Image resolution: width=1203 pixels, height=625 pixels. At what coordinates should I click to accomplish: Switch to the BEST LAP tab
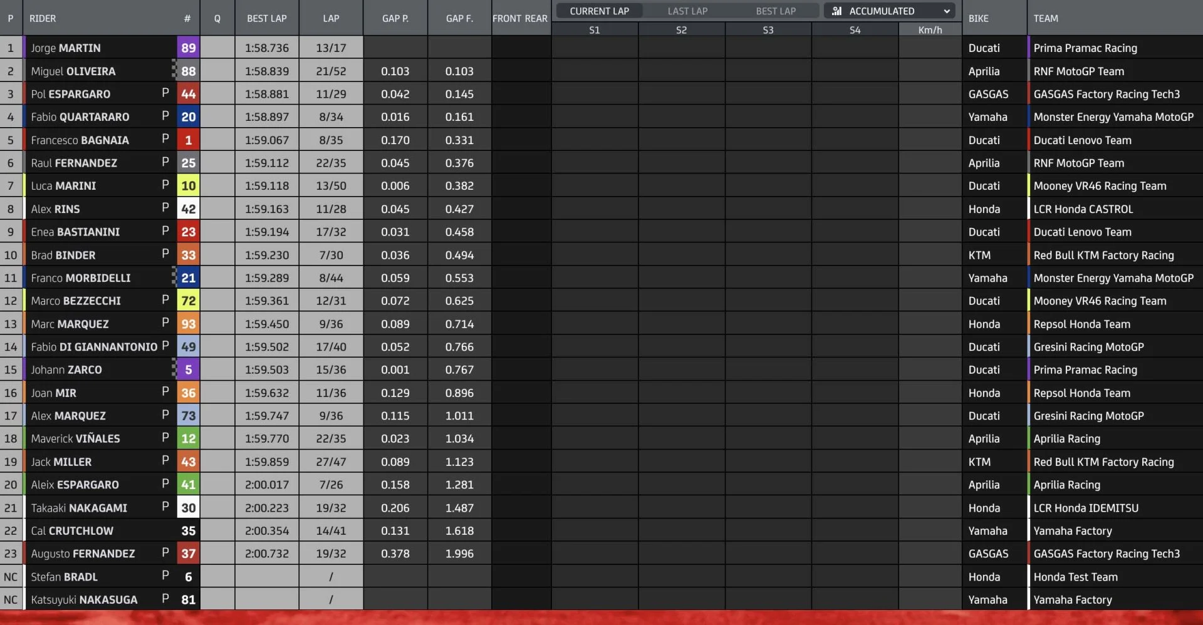tap(776, 11)
